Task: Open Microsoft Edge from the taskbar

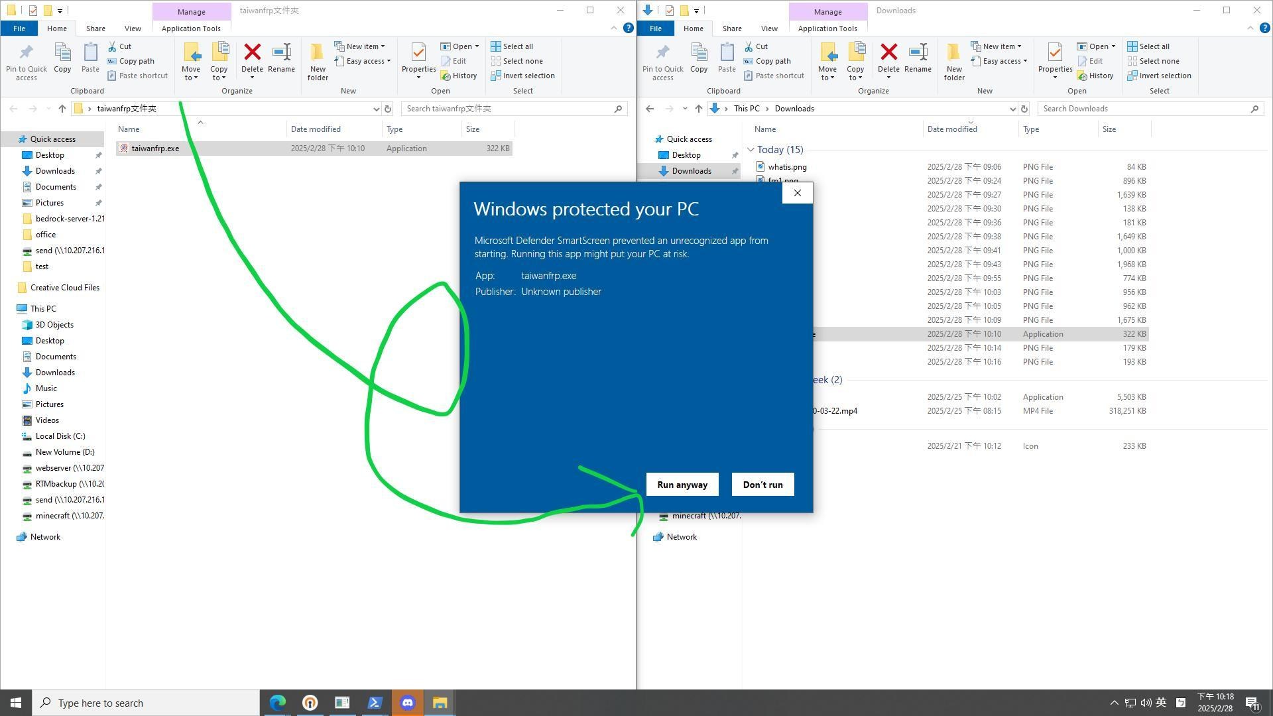Action: click(277, 703)
